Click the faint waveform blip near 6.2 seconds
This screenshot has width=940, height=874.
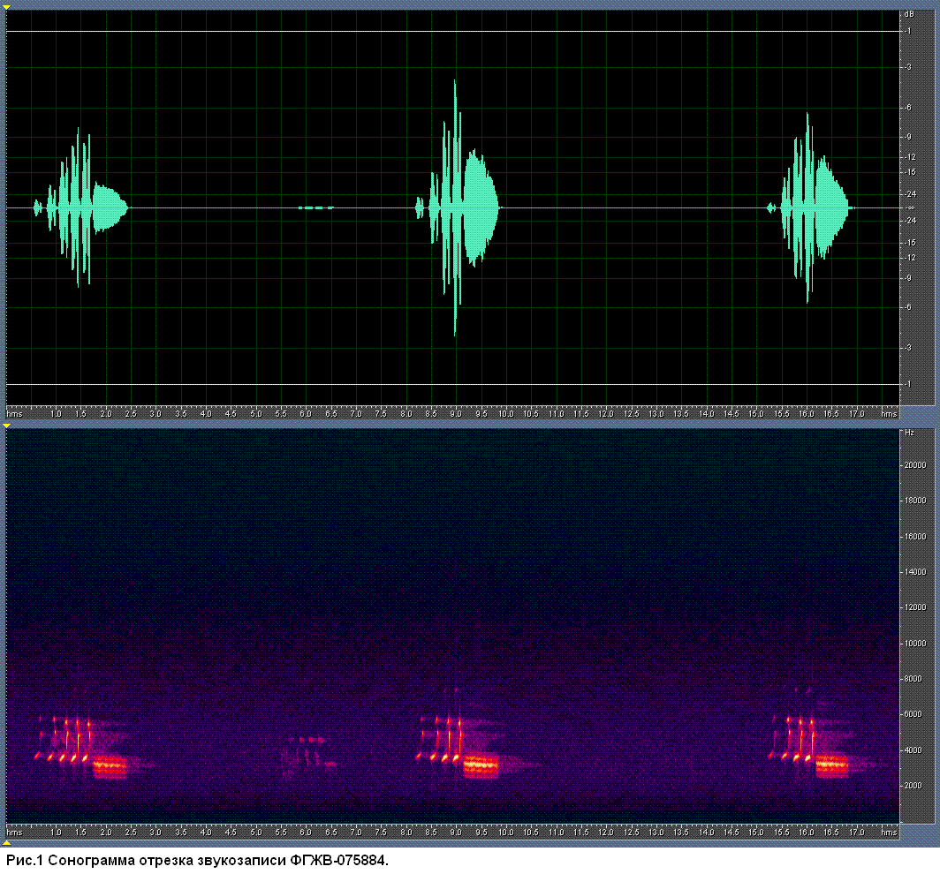coord(316,207)
